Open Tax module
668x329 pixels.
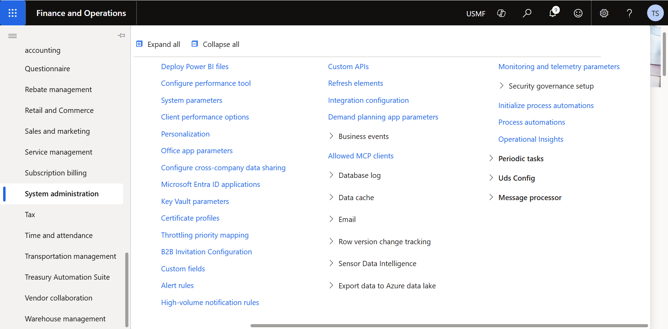click(30, 215)
